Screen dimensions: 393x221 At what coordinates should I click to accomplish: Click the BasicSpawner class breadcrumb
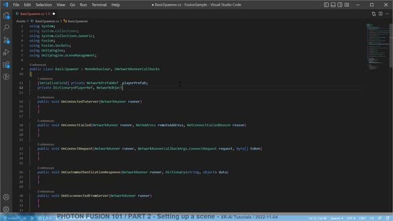[77, 21]
